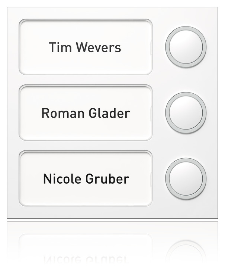
Task: Click blank space left of "Nicole Gruber" text
Action: coord(31,179)
